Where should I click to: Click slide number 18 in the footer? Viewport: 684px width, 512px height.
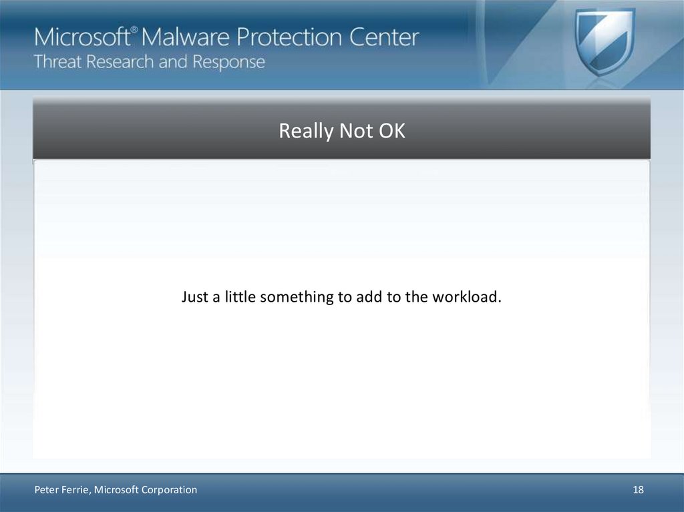pyautogui.click(x=638, y=490)
